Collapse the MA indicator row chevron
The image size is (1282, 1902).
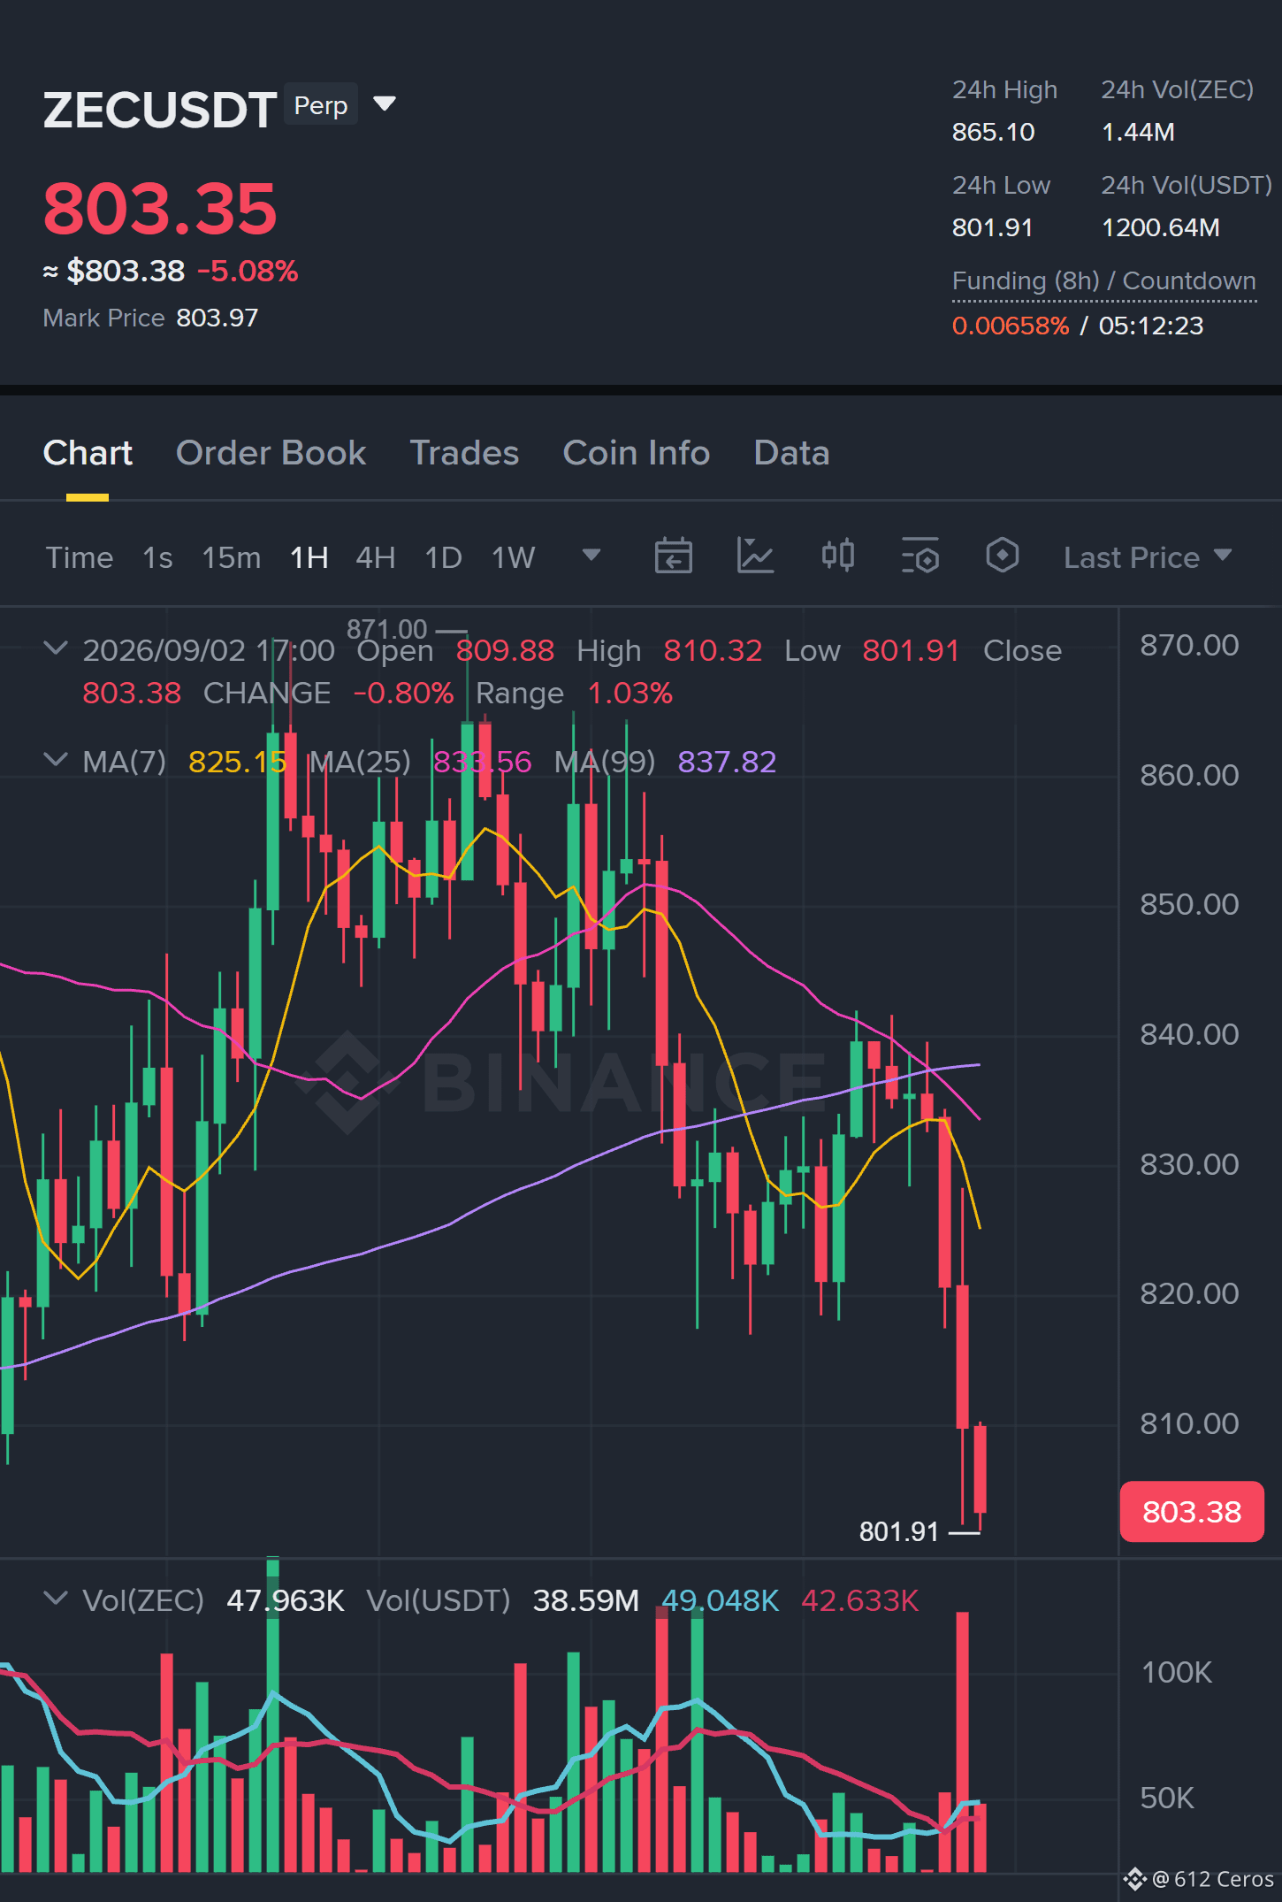point(55,760)
